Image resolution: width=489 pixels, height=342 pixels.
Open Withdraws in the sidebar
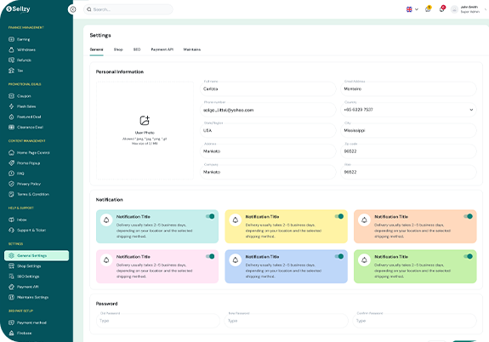coord(22,49)
